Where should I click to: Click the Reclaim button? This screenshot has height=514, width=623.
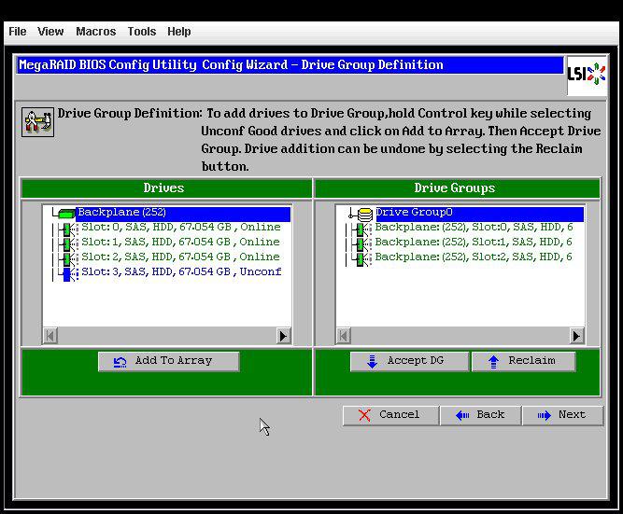tap(522, 361)
